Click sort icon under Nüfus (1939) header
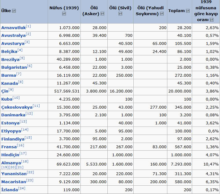220x194 pixels. pyautogui.click(x=64, y=14)
